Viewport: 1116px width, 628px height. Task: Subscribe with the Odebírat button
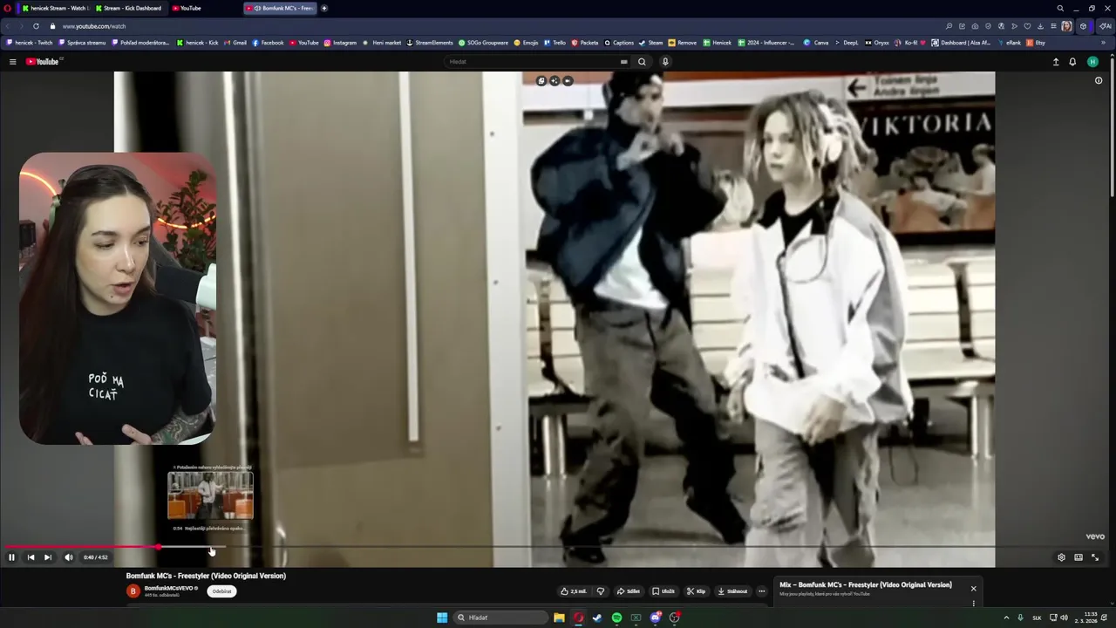point(222,591)
